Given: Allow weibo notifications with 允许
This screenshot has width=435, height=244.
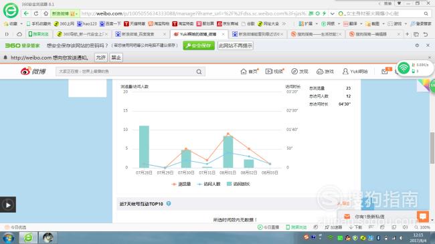Looking at the screenshot, I should point(100,57).
